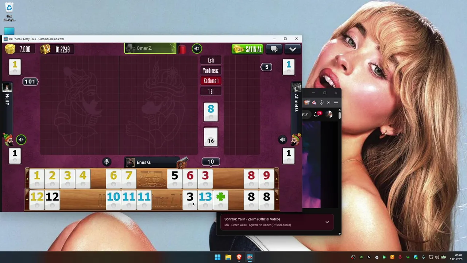
Task: Click the orange Avast tray icon
Action: [x=392, y=257]
